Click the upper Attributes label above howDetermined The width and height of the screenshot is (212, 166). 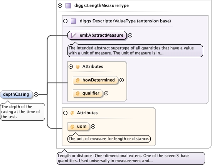[93, 66]
